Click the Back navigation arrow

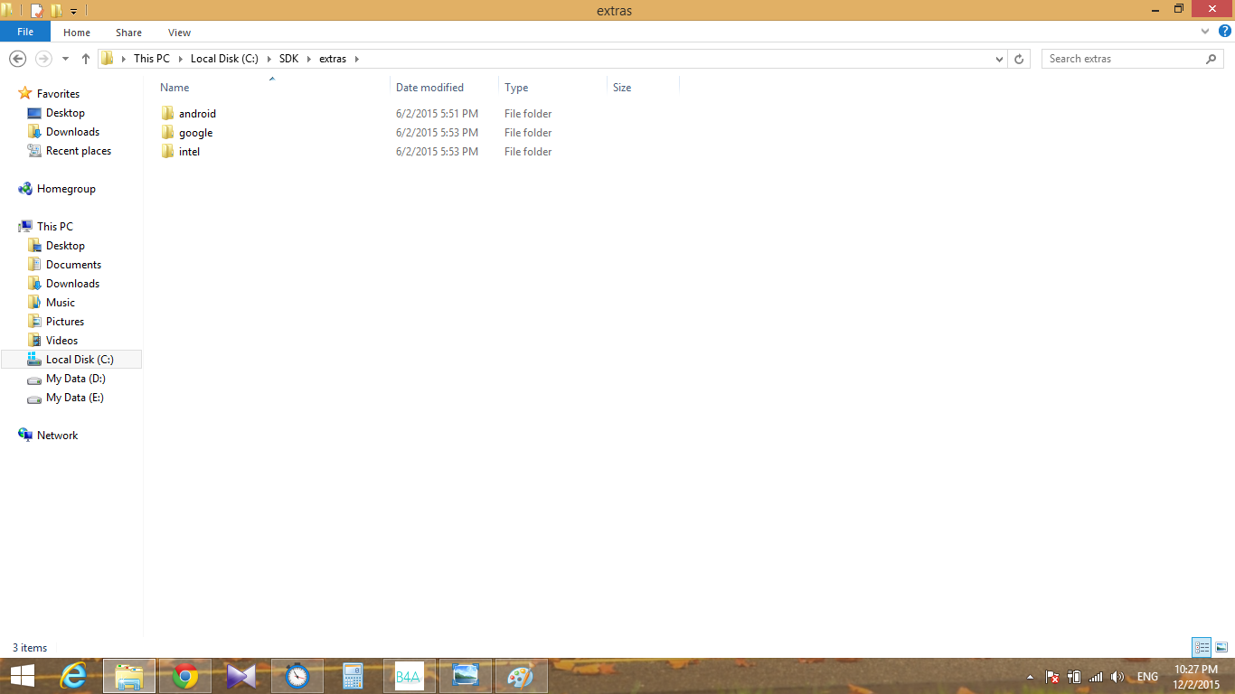[x=17, y=59]
